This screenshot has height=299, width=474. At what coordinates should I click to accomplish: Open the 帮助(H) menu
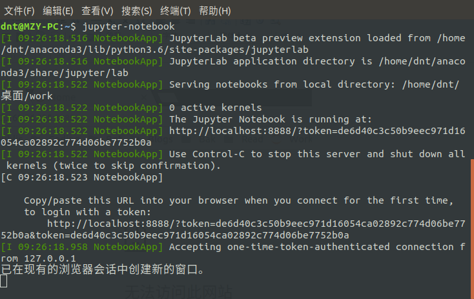coord(214,11)
